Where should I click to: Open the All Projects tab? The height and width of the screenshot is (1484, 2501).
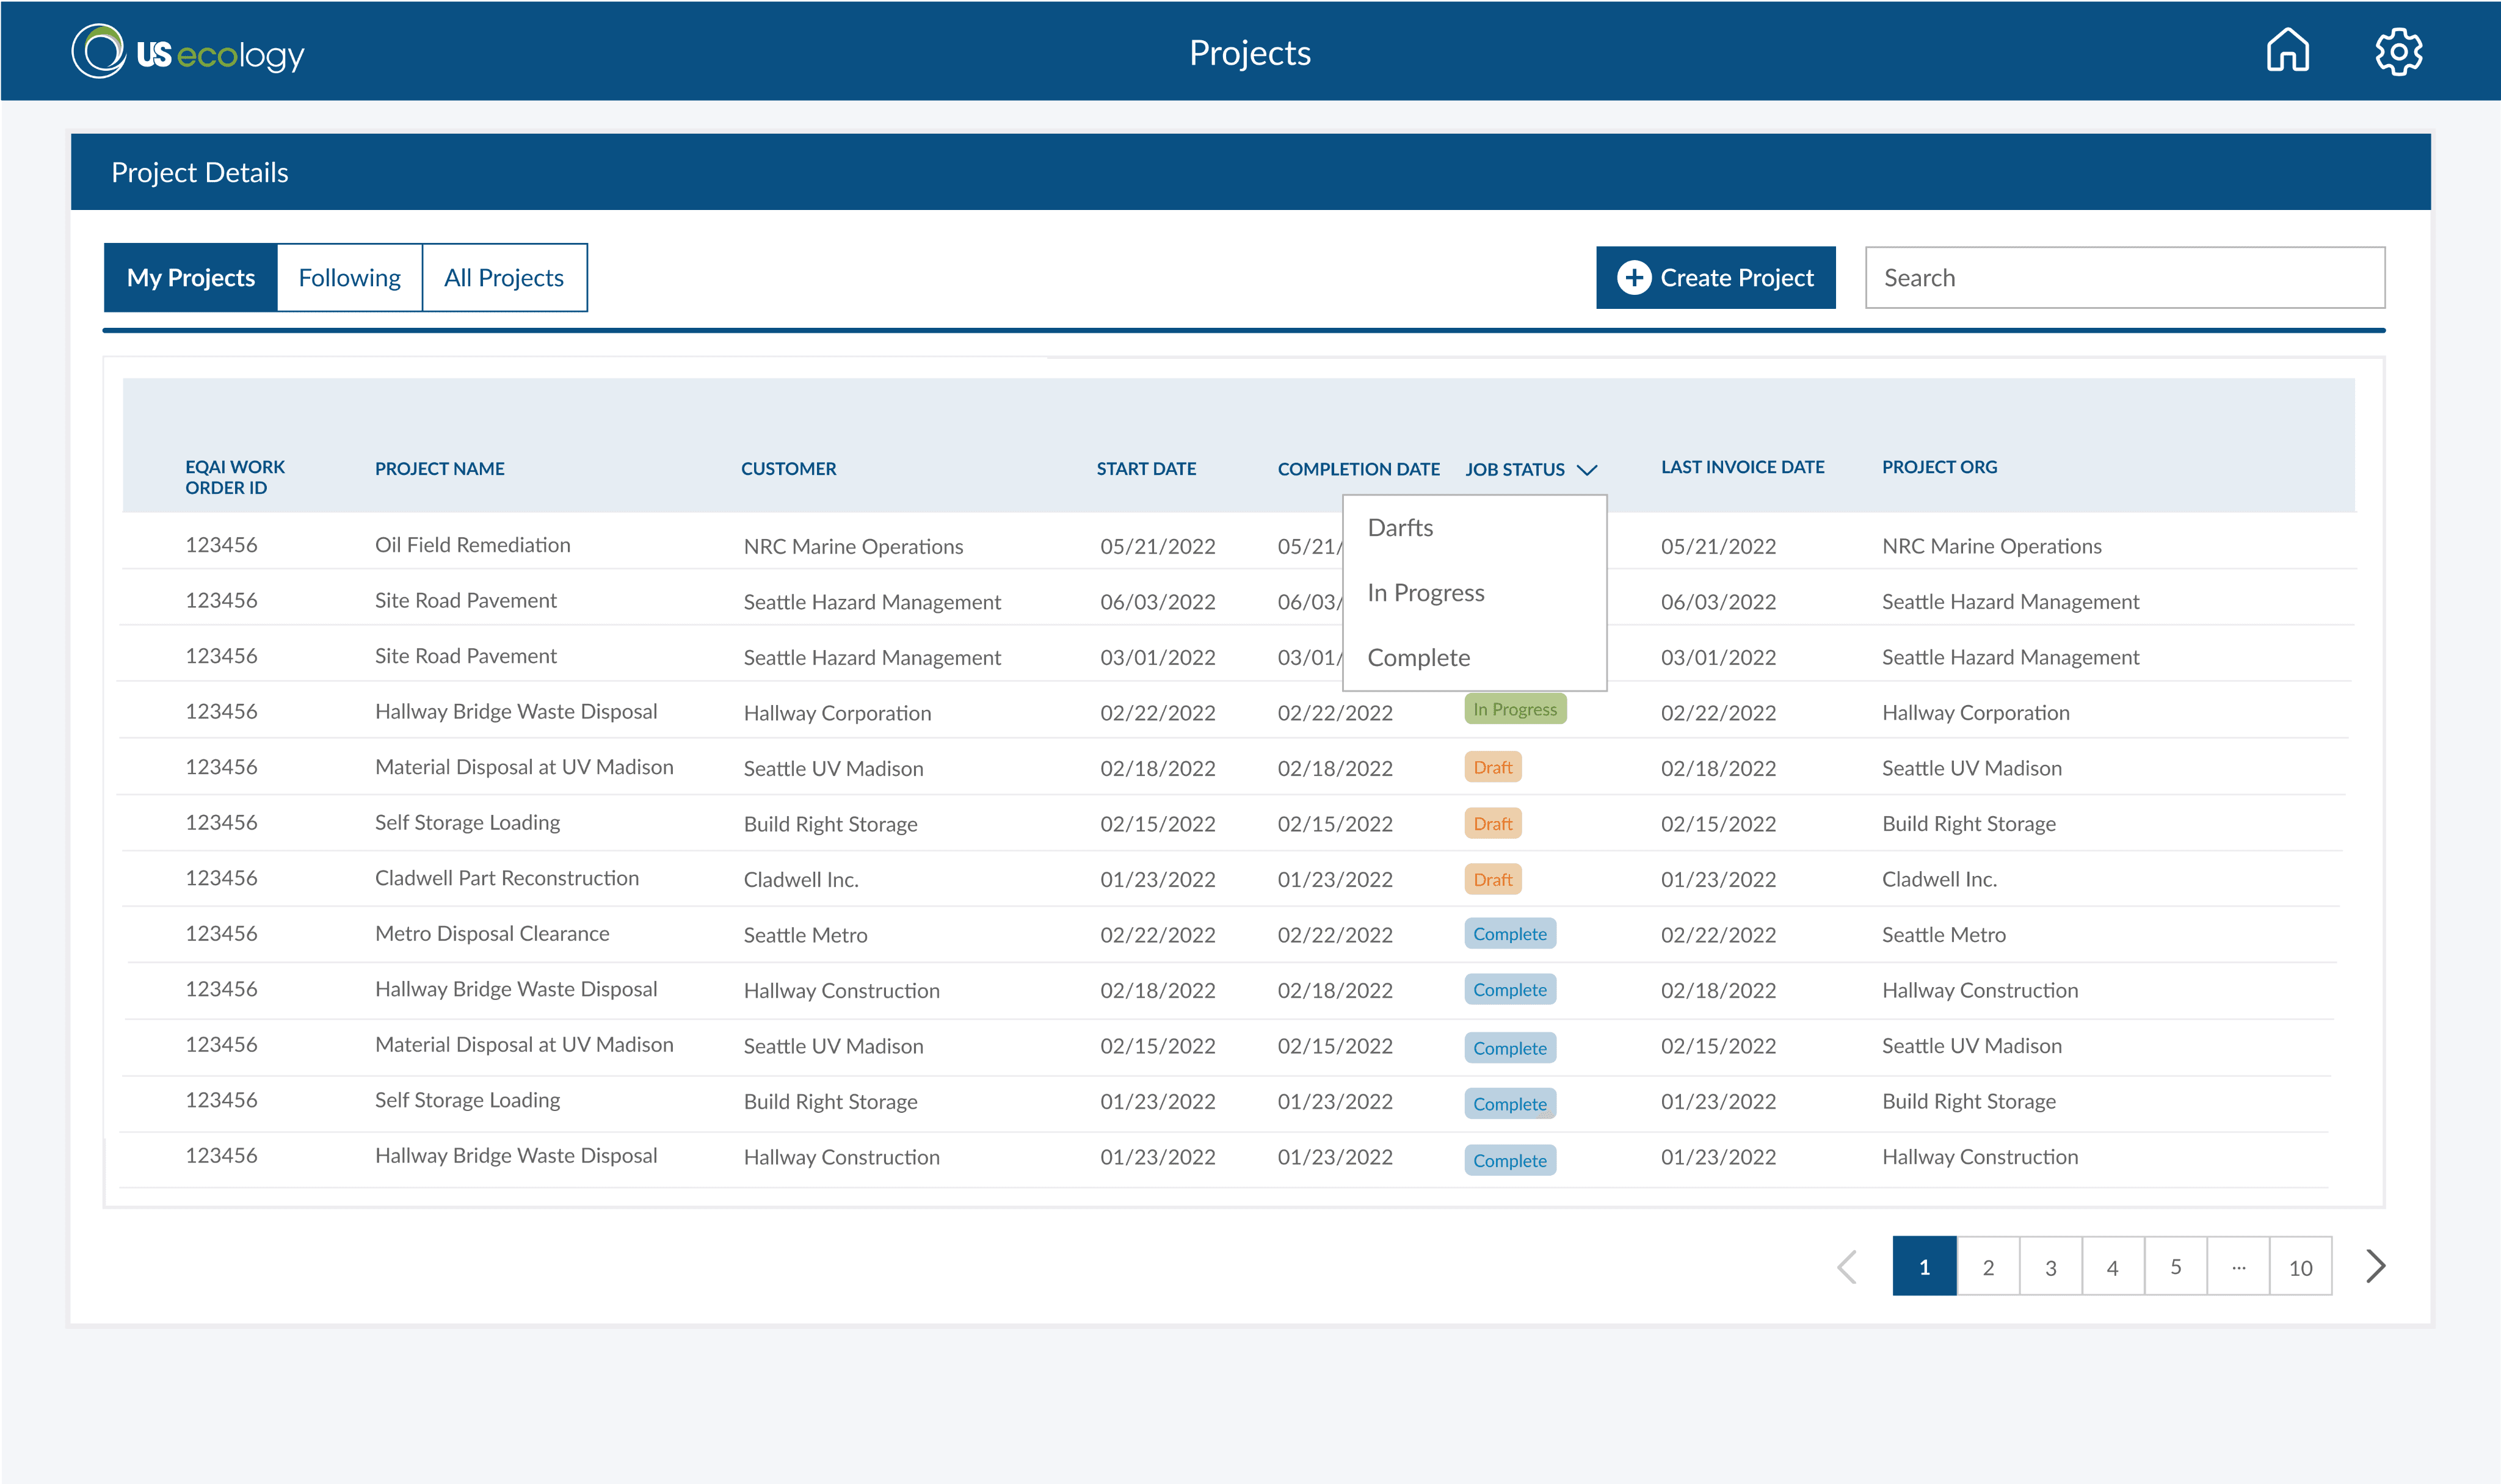coord(504,277)
